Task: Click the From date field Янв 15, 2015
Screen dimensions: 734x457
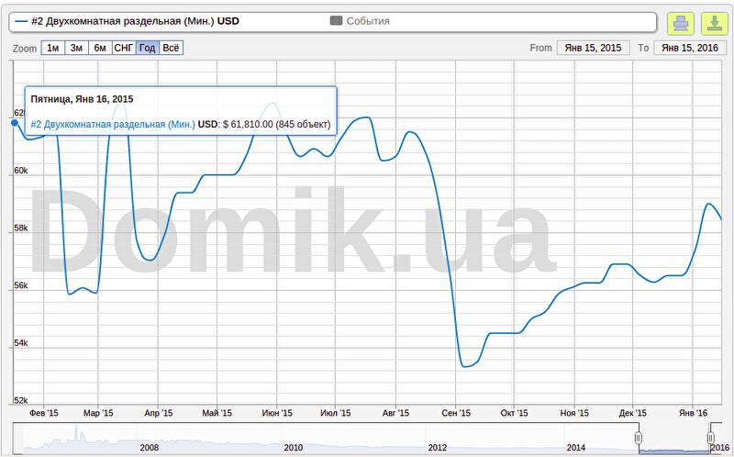Action: [593, 48]
